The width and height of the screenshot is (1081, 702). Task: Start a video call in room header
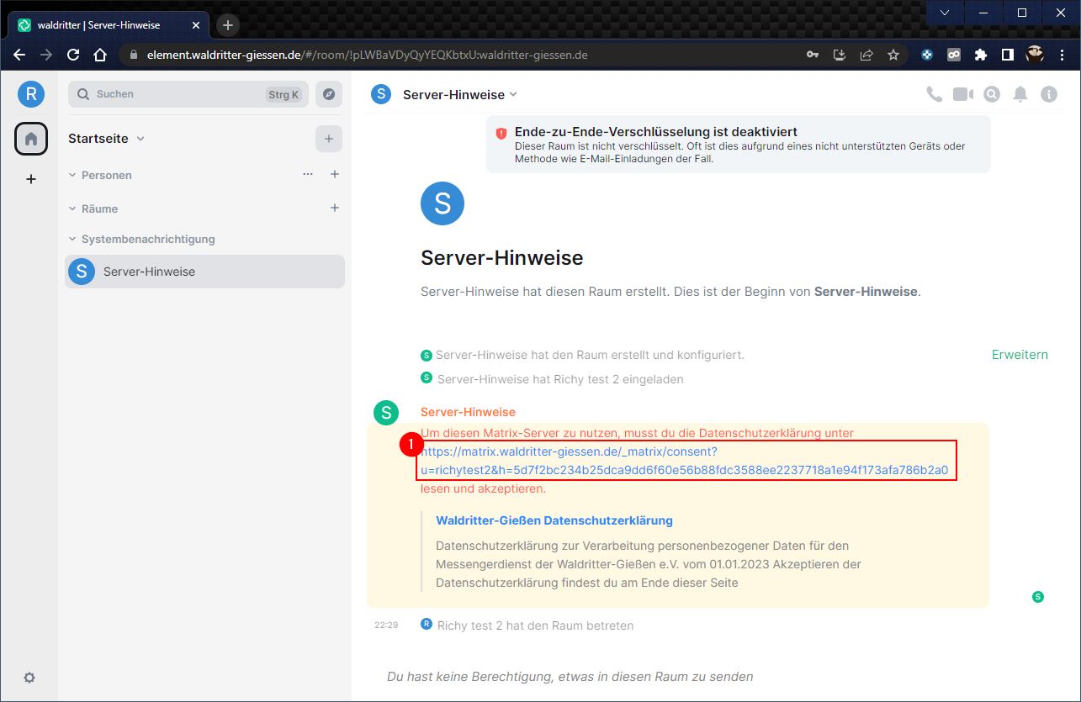tap(962, 94)
